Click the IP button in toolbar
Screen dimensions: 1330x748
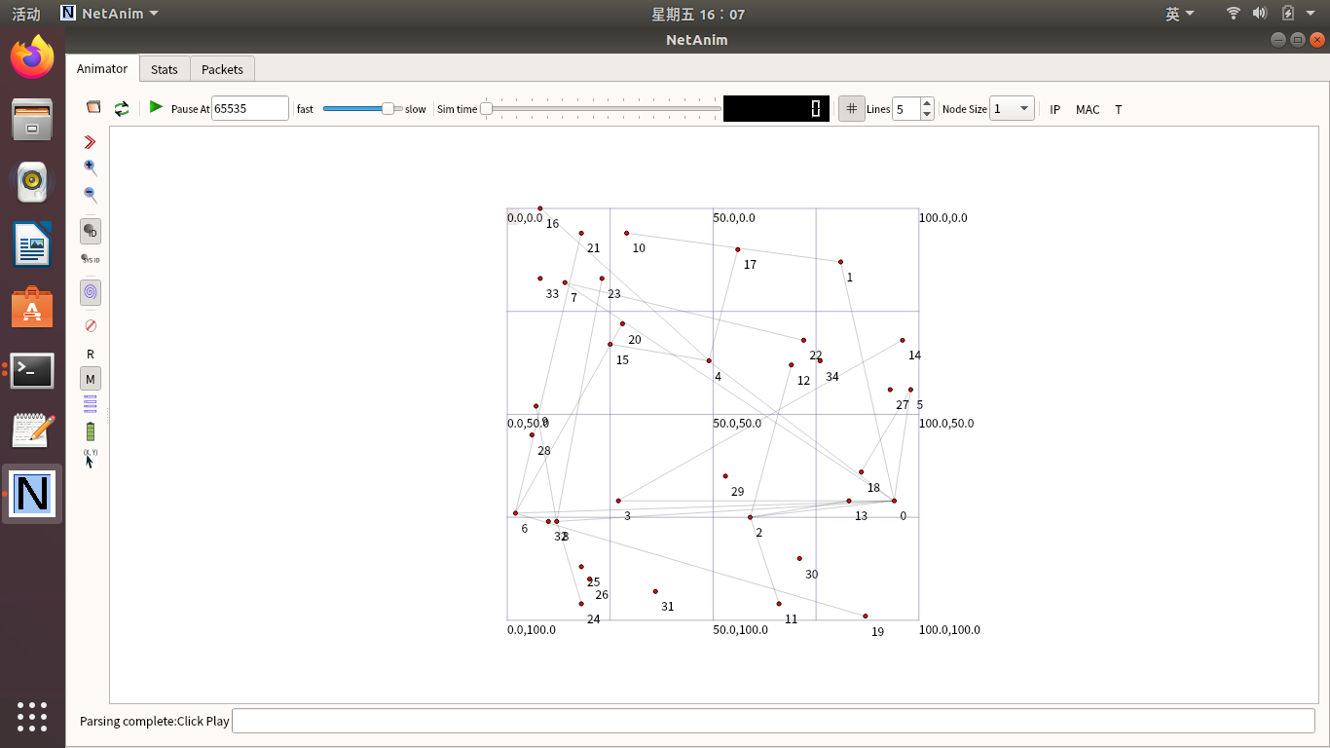pyautogui.click(x=1055, y=109)
